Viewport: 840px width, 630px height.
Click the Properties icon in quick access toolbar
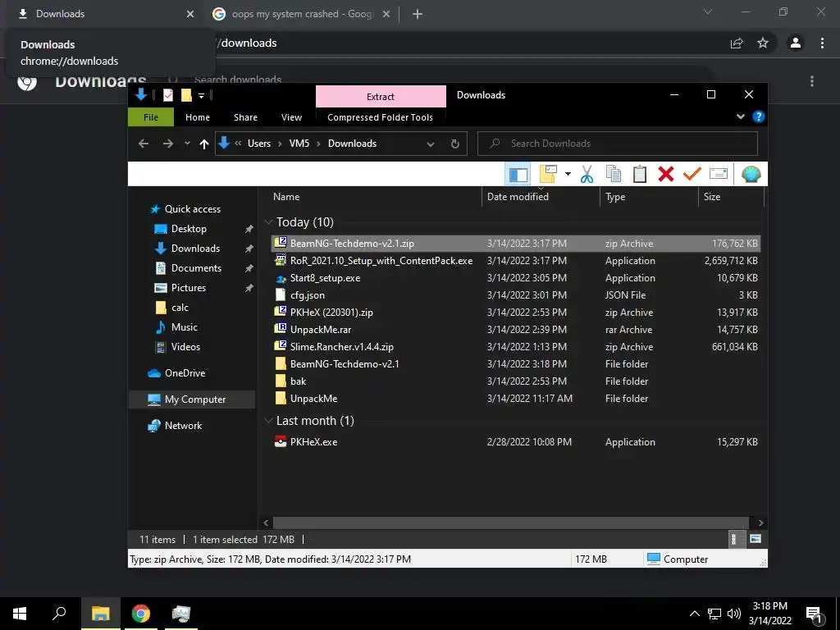coord(168,95)
